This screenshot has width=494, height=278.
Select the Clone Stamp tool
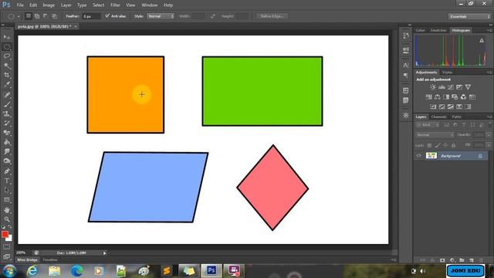click(x=7, y=114)
